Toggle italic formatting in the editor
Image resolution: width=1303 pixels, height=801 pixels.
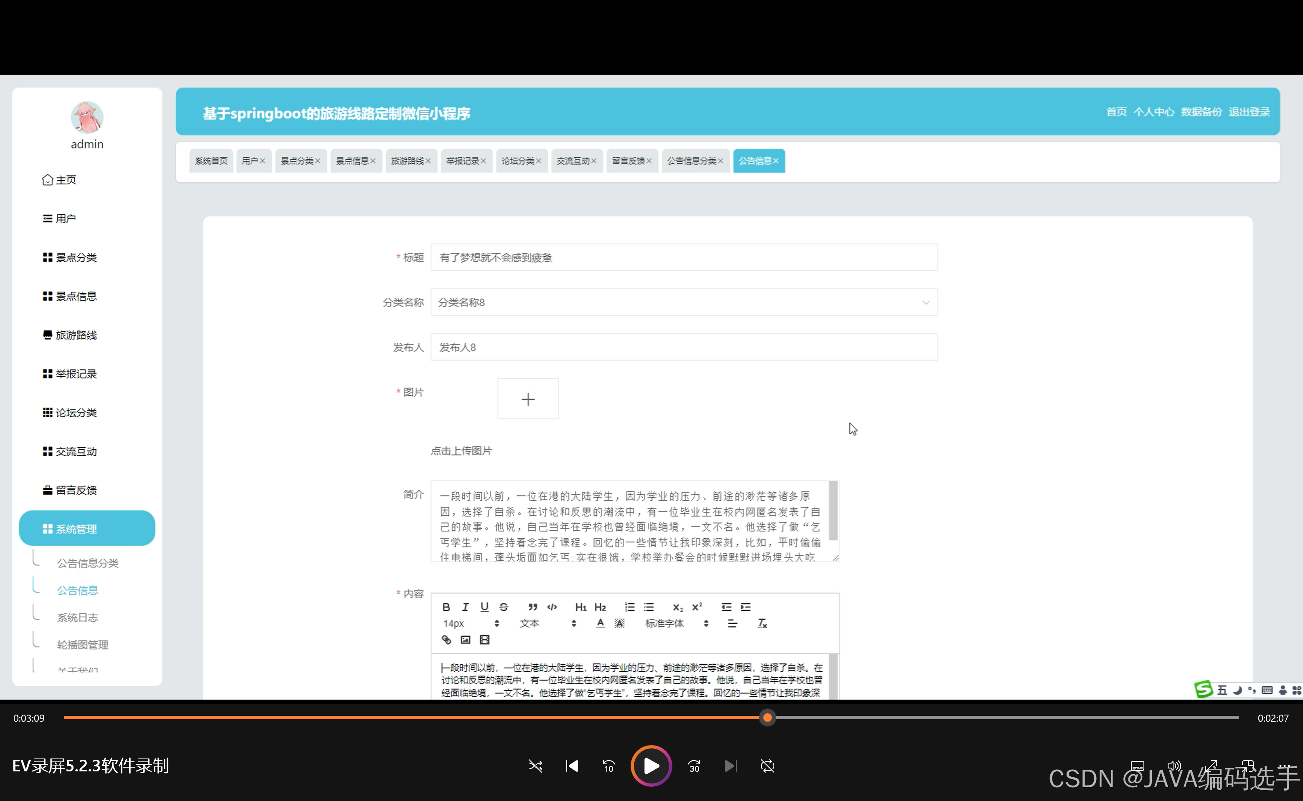465,607
